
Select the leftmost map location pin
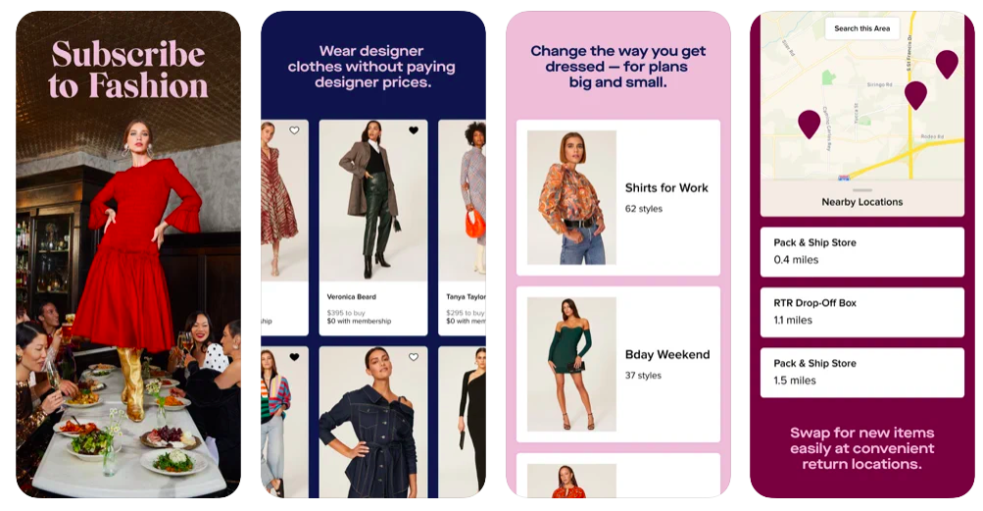[x=809, y=124]
